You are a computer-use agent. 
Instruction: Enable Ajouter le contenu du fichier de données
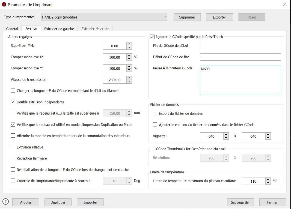coord(155,125)
